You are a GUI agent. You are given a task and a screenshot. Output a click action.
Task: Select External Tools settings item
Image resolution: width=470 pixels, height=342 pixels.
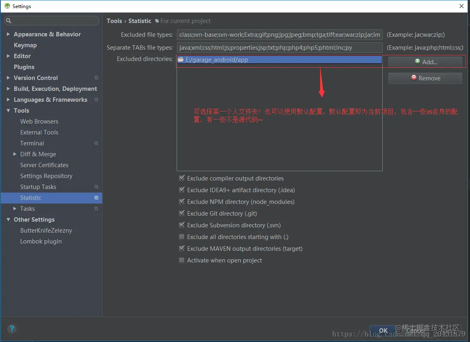(x=39, y=132)
